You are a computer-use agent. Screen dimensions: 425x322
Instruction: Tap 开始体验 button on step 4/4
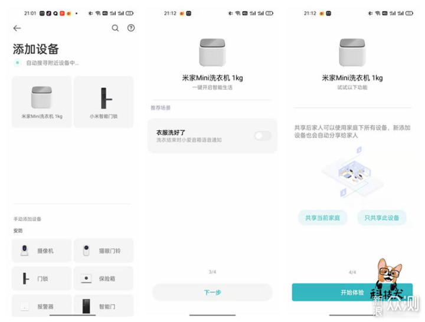352,292
